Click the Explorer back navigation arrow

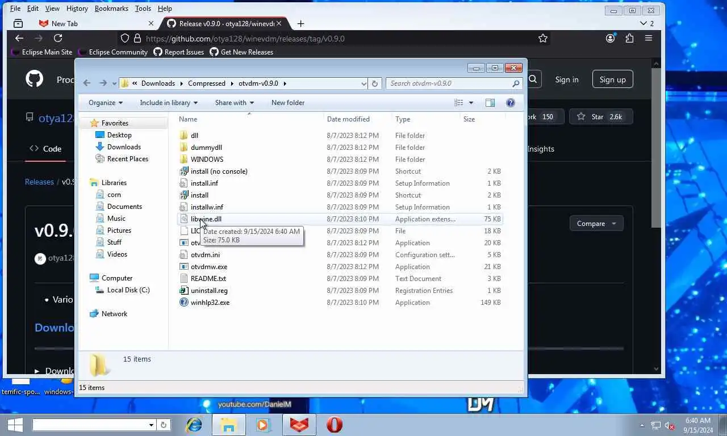[x=87, y=83]
